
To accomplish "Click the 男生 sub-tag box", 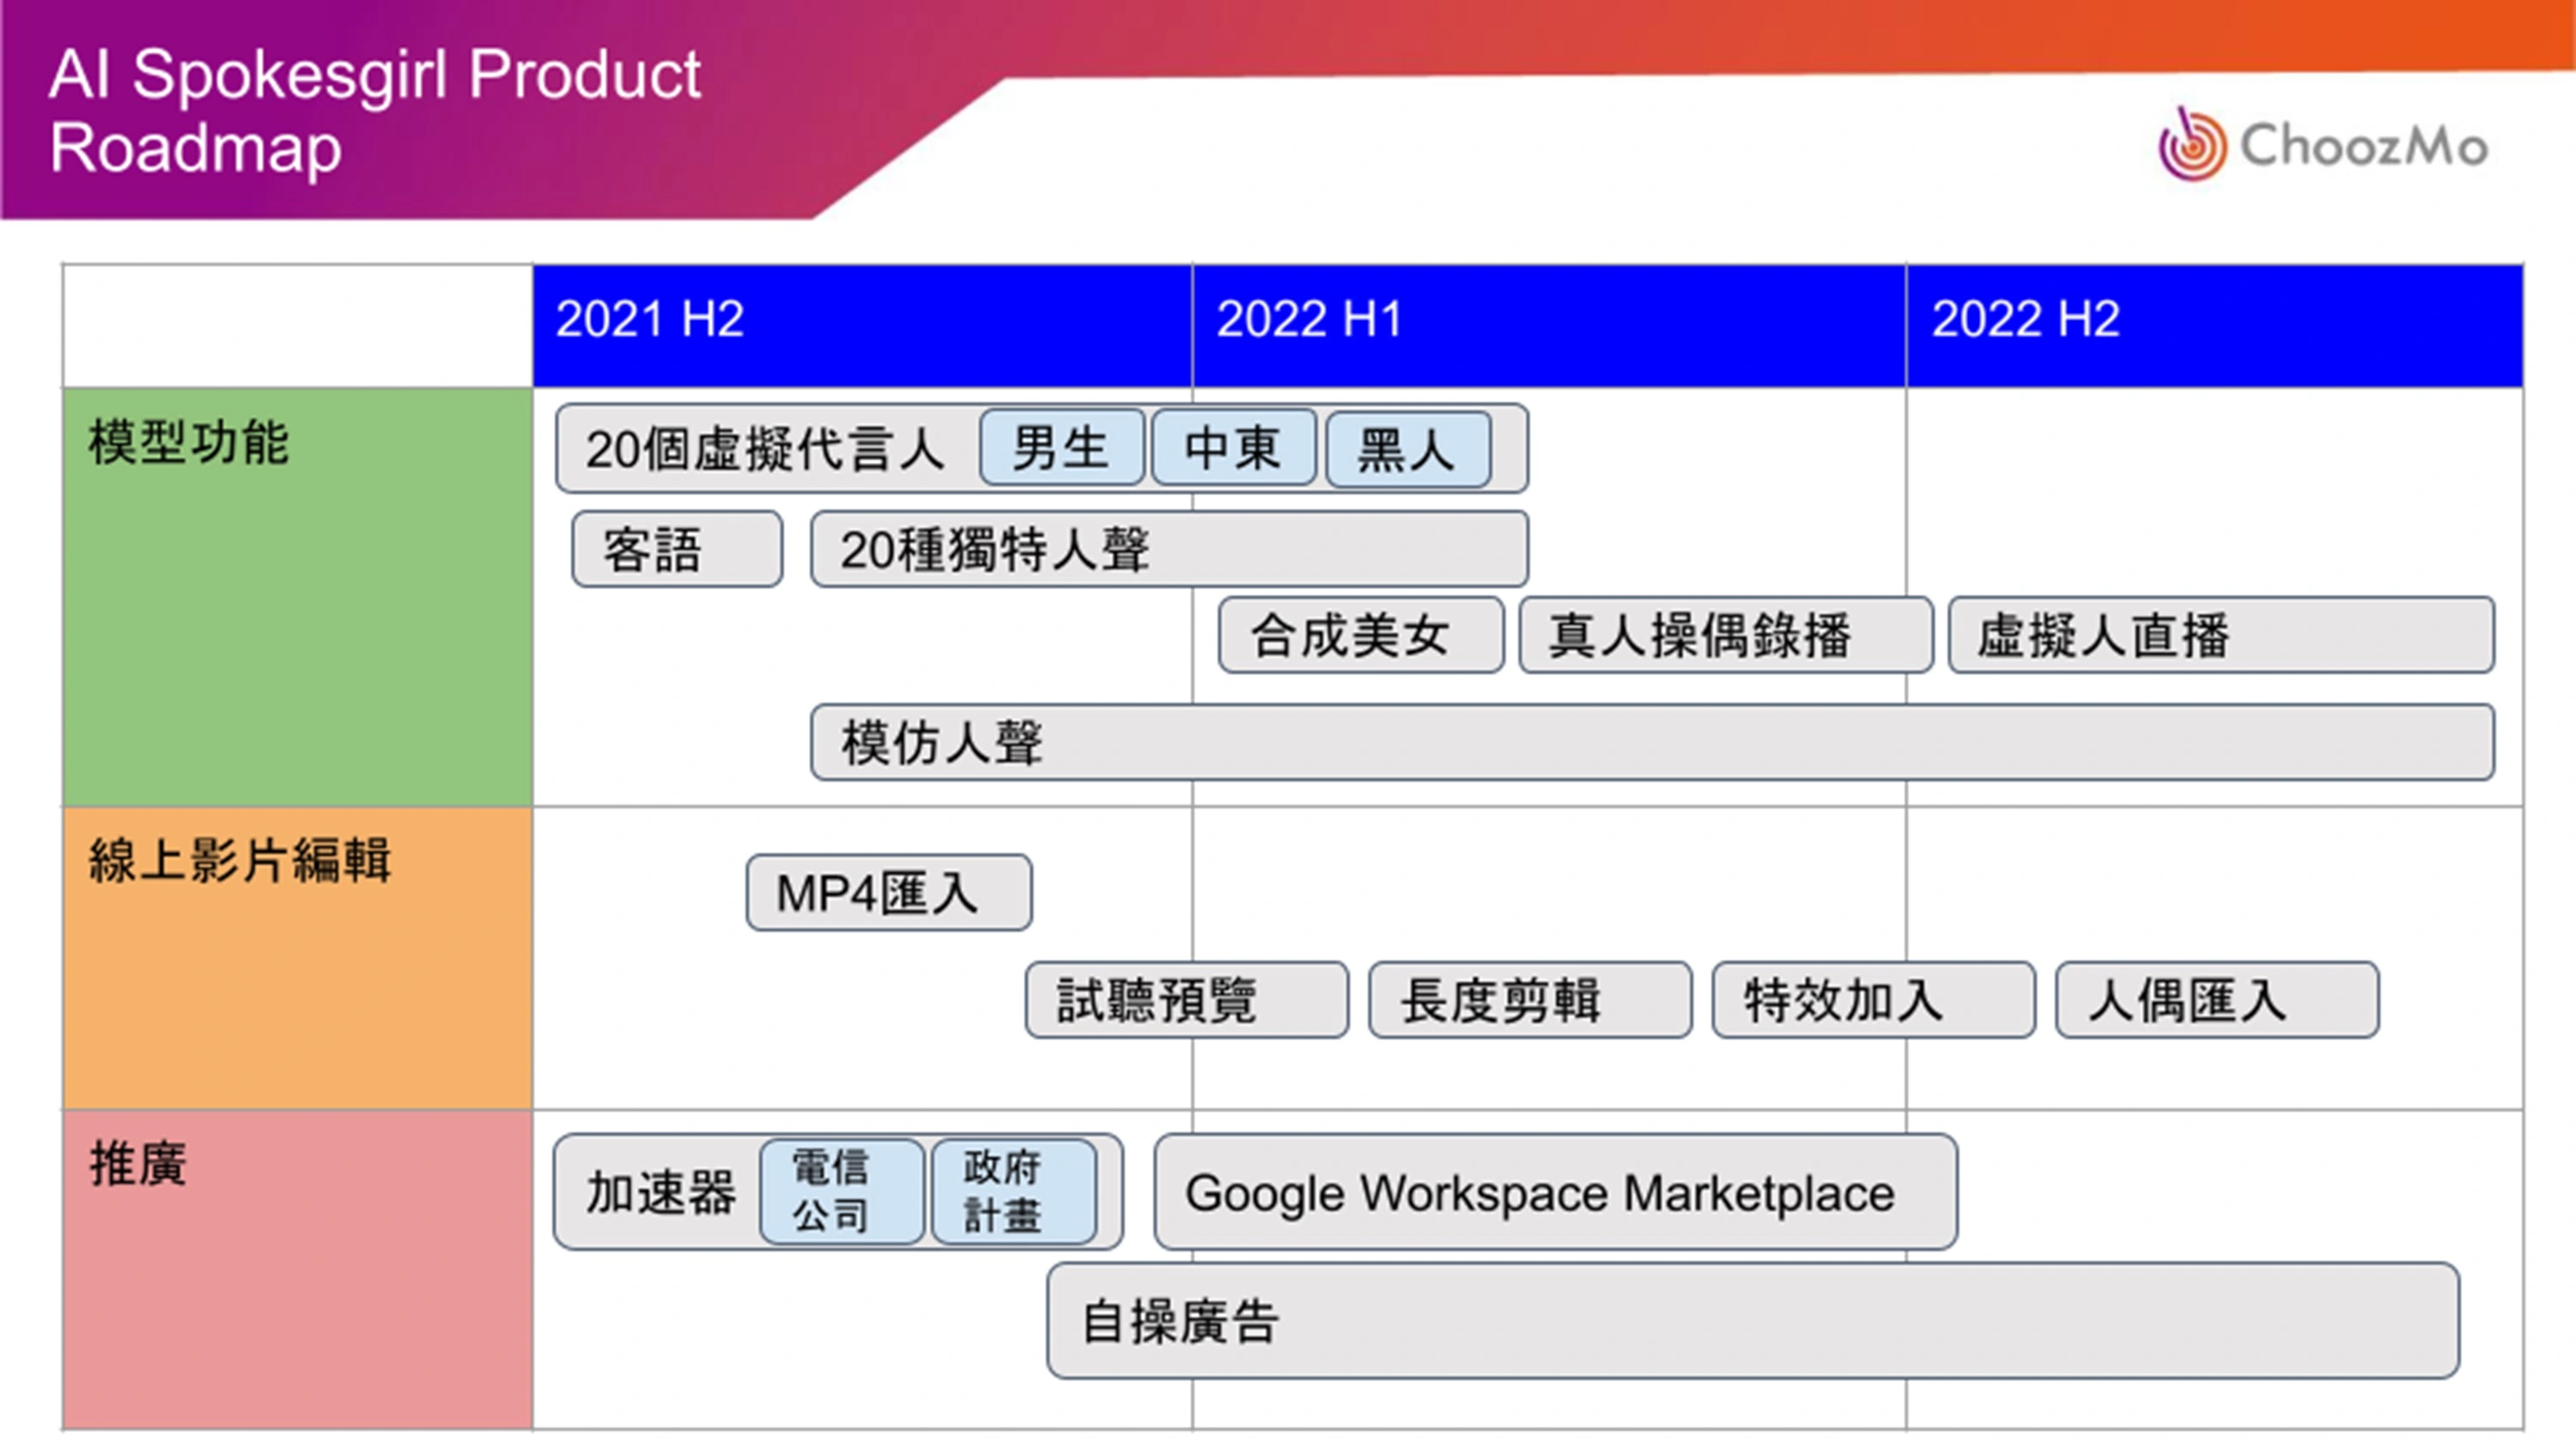I will point(1061,448).
